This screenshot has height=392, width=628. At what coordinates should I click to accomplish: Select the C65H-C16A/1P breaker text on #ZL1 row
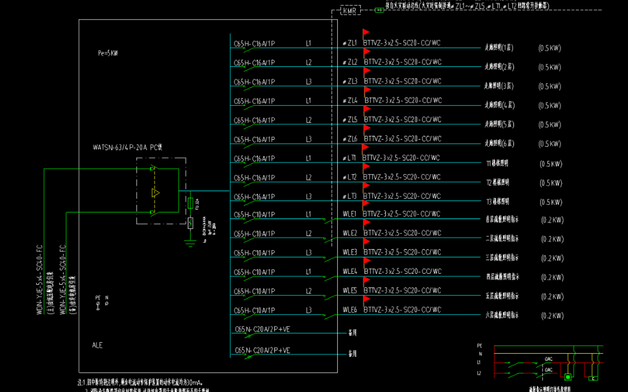point(254,44)
